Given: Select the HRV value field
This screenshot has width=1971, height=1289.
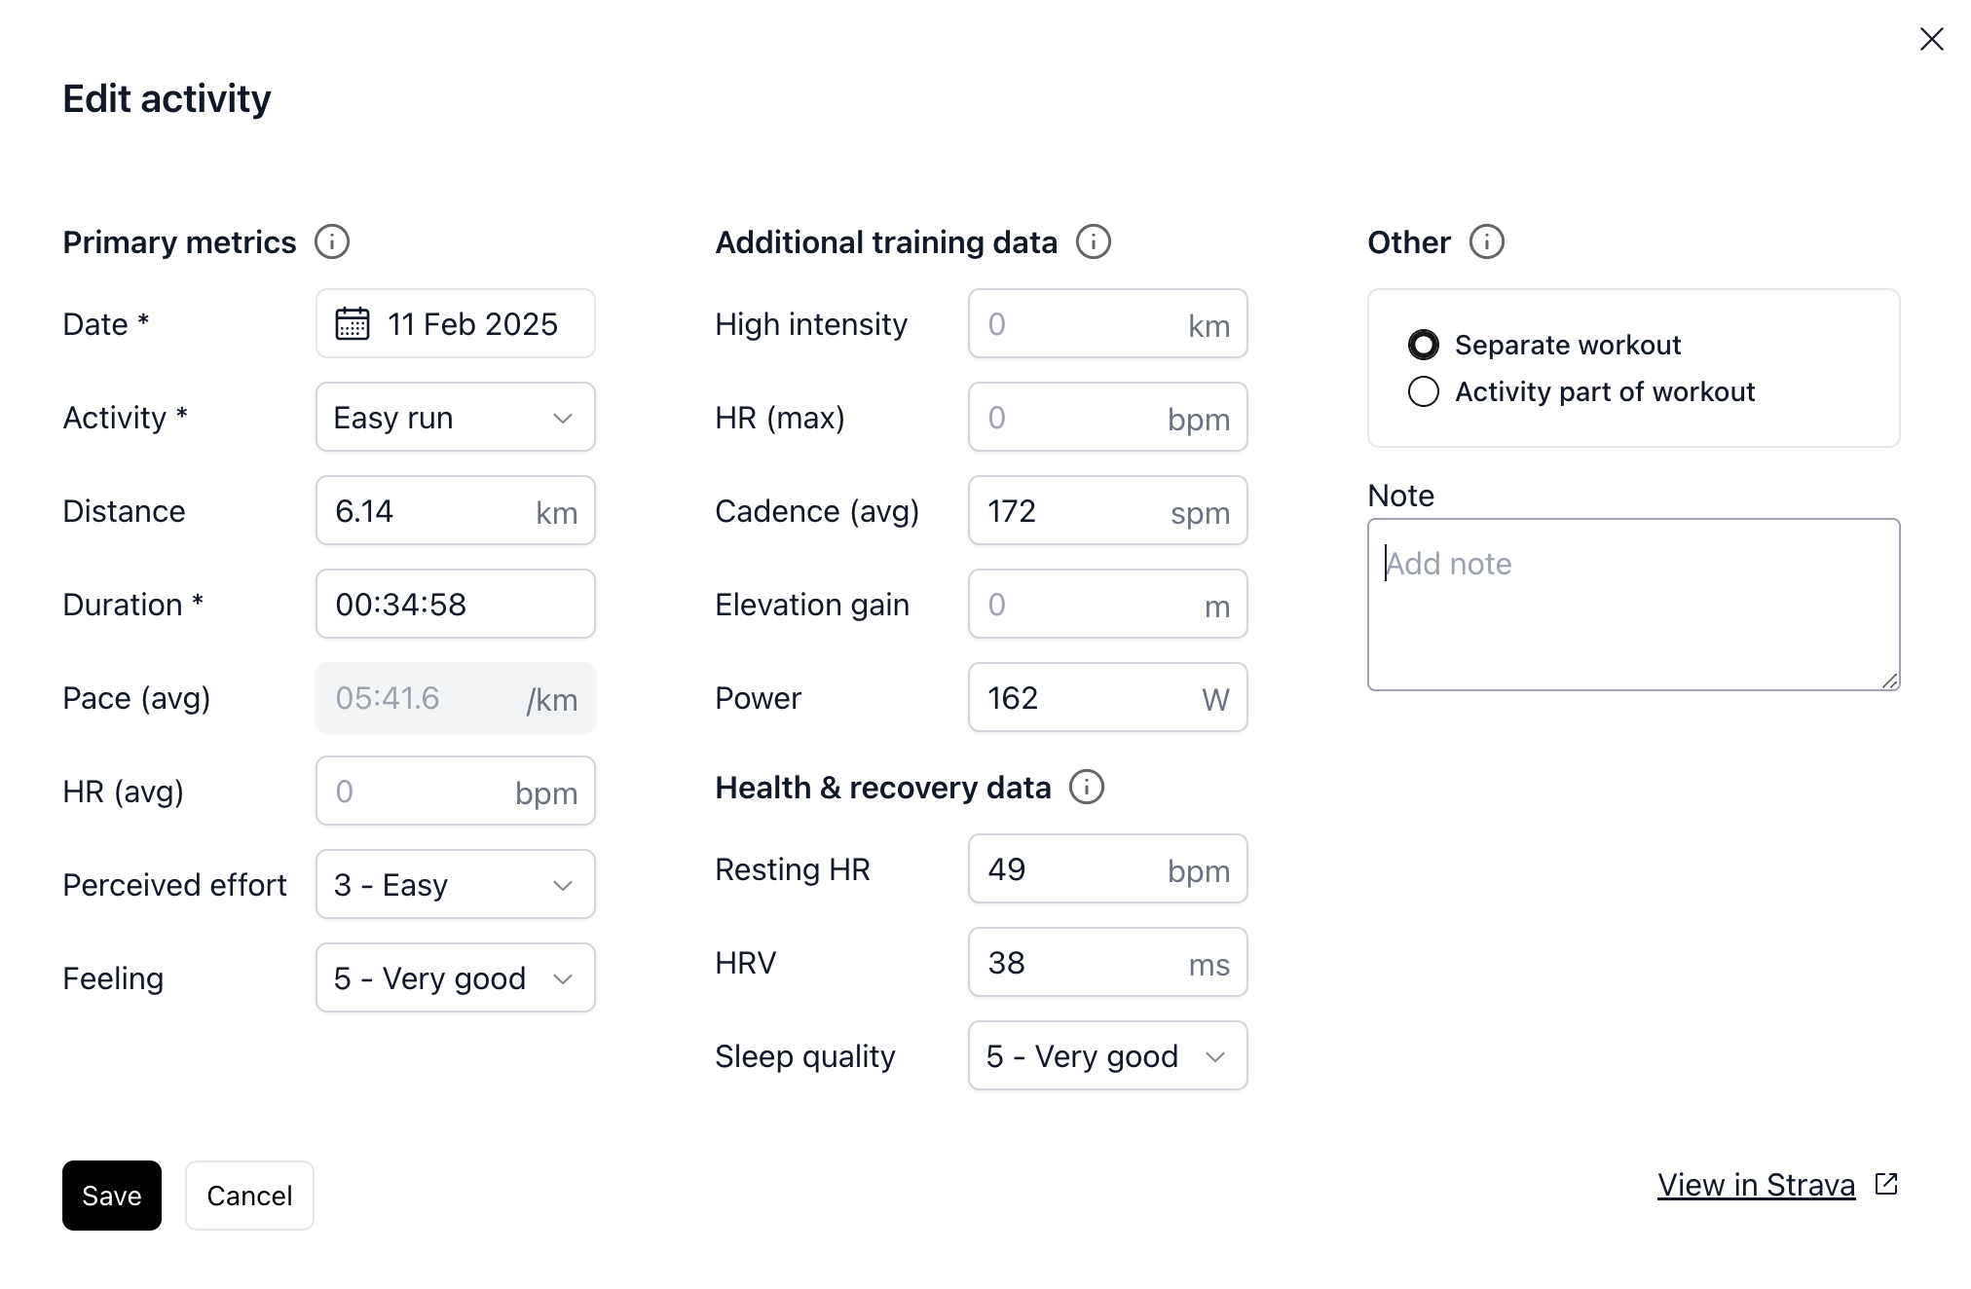Looking at the screenshot, I should (x=1108, y=962).
